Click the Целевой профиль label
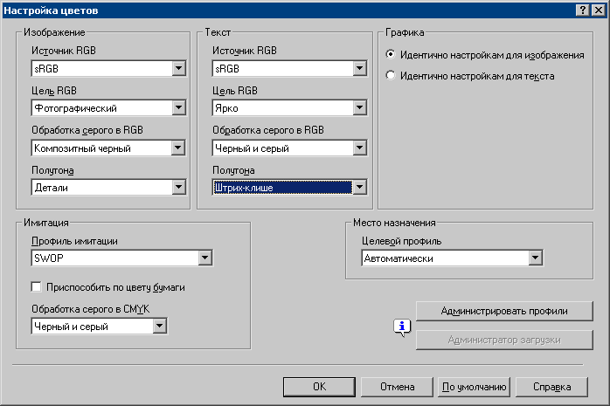 click(x=401, y=241)
